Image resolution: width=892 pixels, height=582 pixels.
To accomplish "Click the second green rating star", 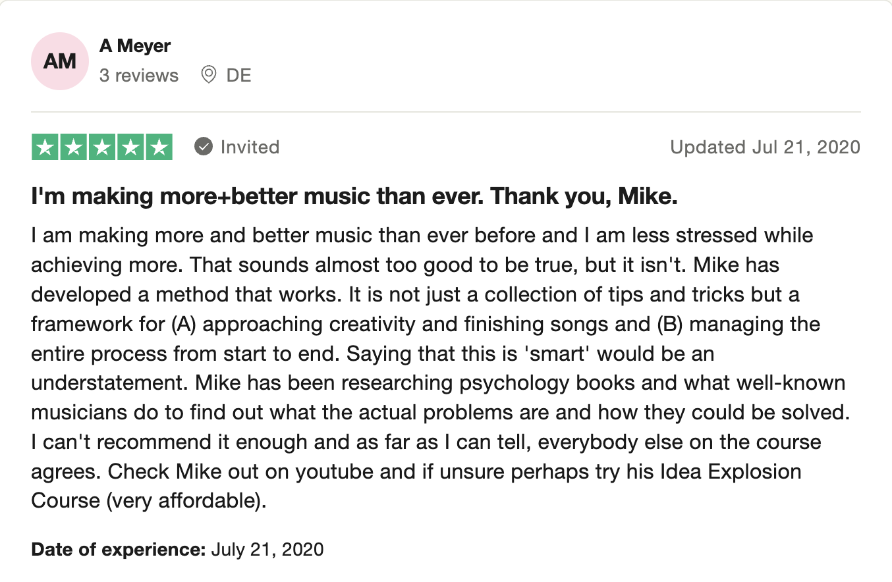I will (x=74, y=147).
